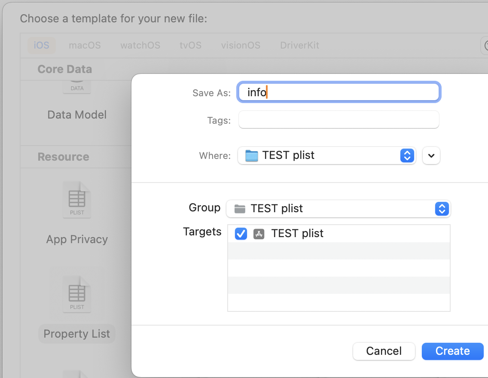Switch to the macOS platform tab
Viewport: 488px width, 378px height.
[x=85, y=45]
